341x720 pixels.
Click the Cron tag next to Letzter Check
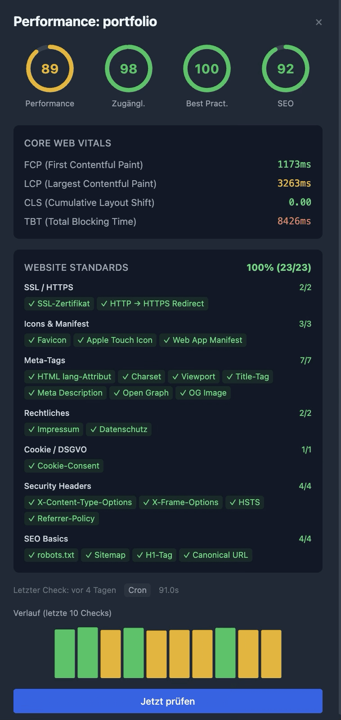coord(137,590)
